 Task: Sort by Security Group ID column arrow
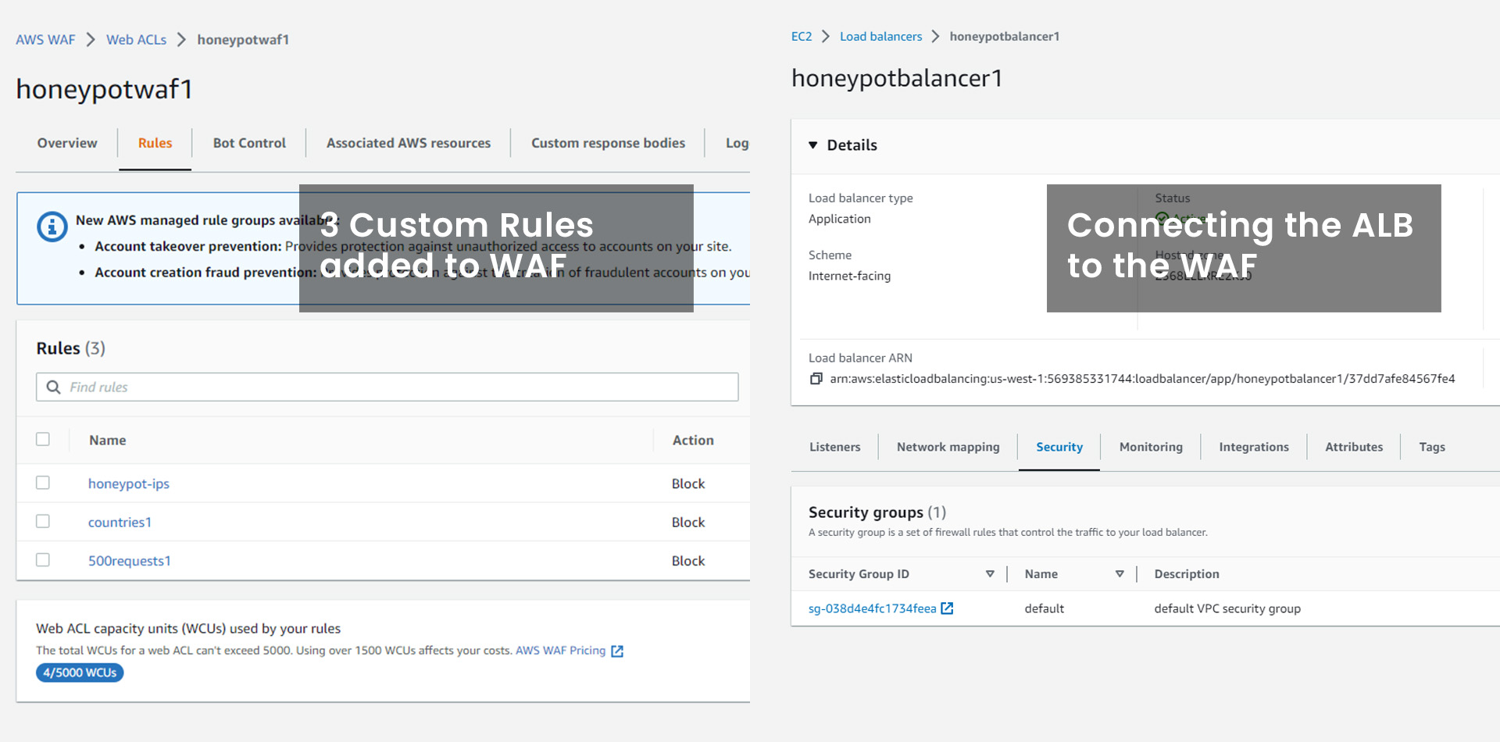point(990,574)
